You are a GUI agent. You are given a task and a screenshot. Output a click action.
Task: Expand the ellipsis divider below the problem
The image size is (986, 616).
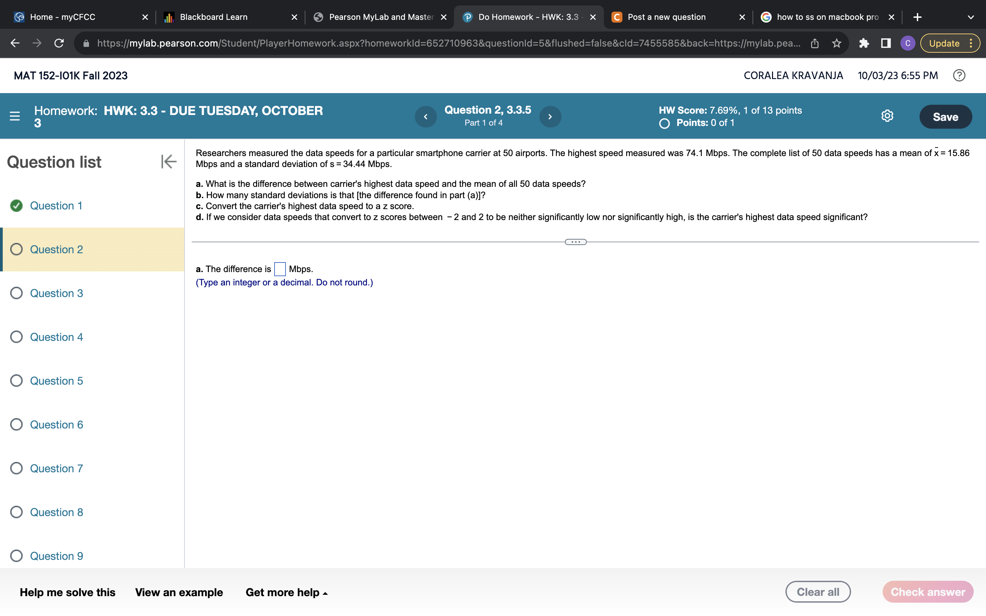[575, 242]
